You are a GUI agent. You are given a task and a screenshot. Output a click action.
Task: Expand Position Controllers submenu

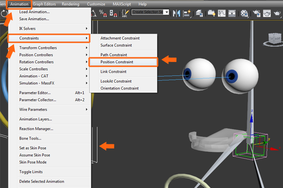50,55
